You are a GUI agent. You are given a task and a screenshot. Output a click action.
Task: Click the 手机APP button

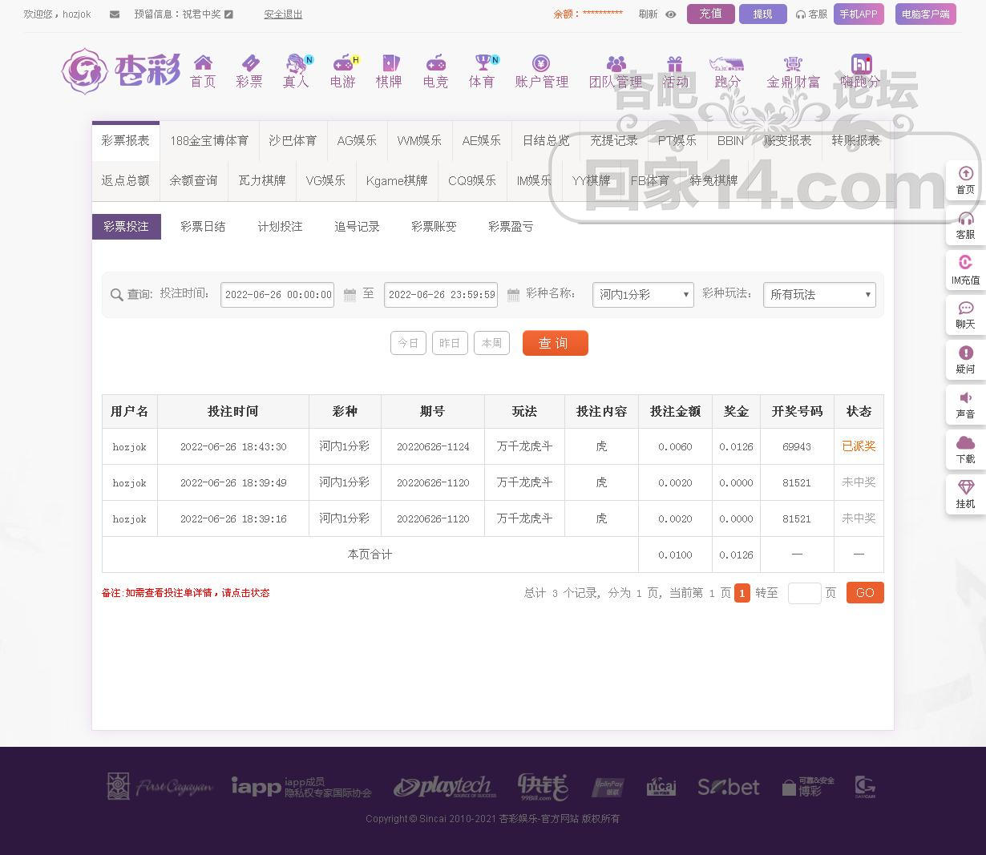coord(859,14)
